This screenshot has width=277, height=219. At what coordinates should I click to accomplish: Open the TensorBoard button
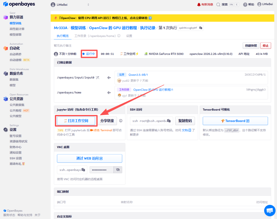pos(235,121)
